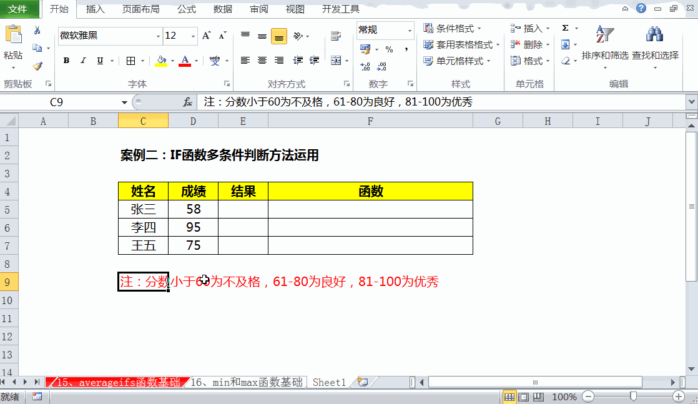Decrease indent in cell

click(x=298, y=60)
